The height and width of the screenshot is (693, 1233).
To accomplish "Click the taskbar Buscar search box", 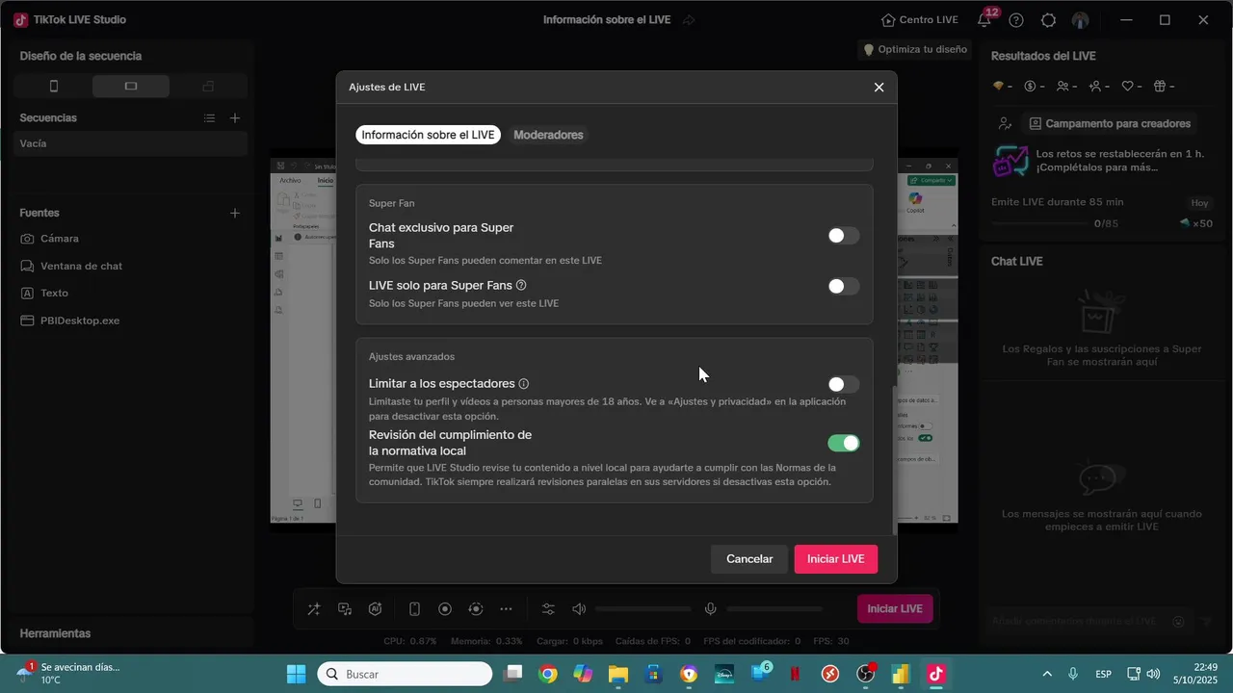I will [x=403, y=674].
